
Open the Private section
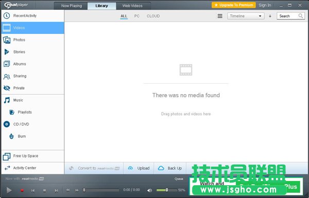point(33,88)
